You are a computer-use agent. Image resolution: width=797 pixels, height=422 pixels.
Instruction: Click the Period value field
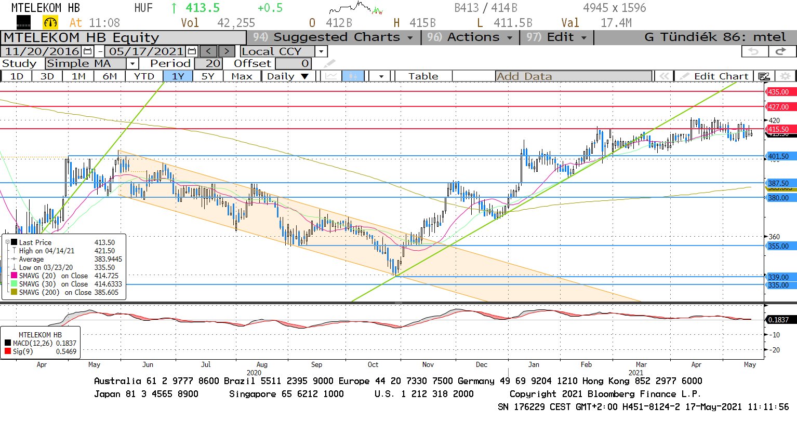(208, 64)
